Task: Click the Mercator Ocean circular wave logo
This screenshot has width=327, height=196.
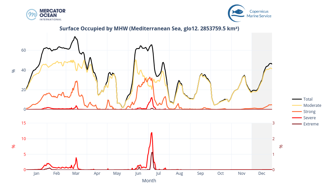Action: [x=32, y=14]
